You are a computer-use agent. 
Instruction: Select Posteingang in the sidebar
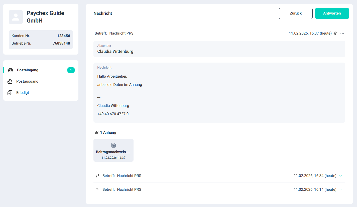[28, 70]
